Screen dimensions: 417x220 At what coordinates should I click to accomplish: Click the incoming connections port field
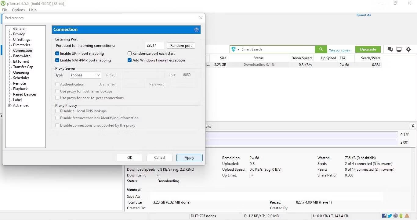pyautogui.click(x=154, y=45)
